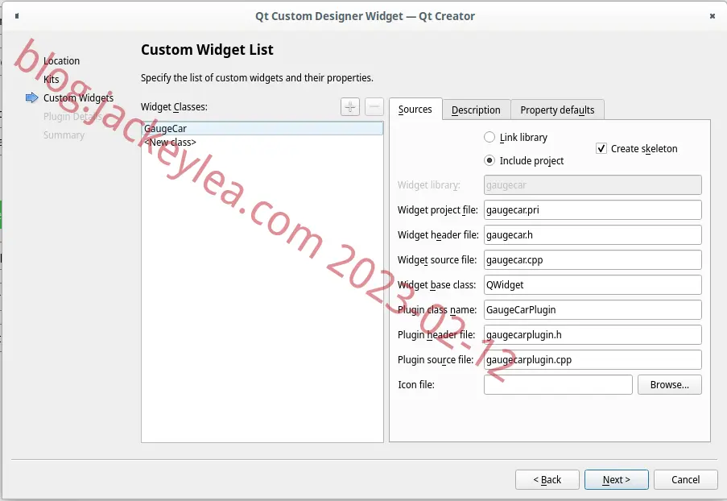Select GaugeCar in Widget Classes list
This screenshot has width=727, height=501.
click(x=262, y=129)
